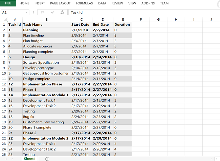Click the End Date header cell
The width and height of the screenshot is (220, 161).
click(x=103, y=25)
